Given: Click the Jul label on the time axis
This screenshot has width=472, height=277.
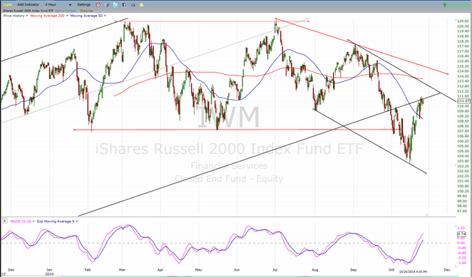Looking at the screenshot, I should point(275,270).
